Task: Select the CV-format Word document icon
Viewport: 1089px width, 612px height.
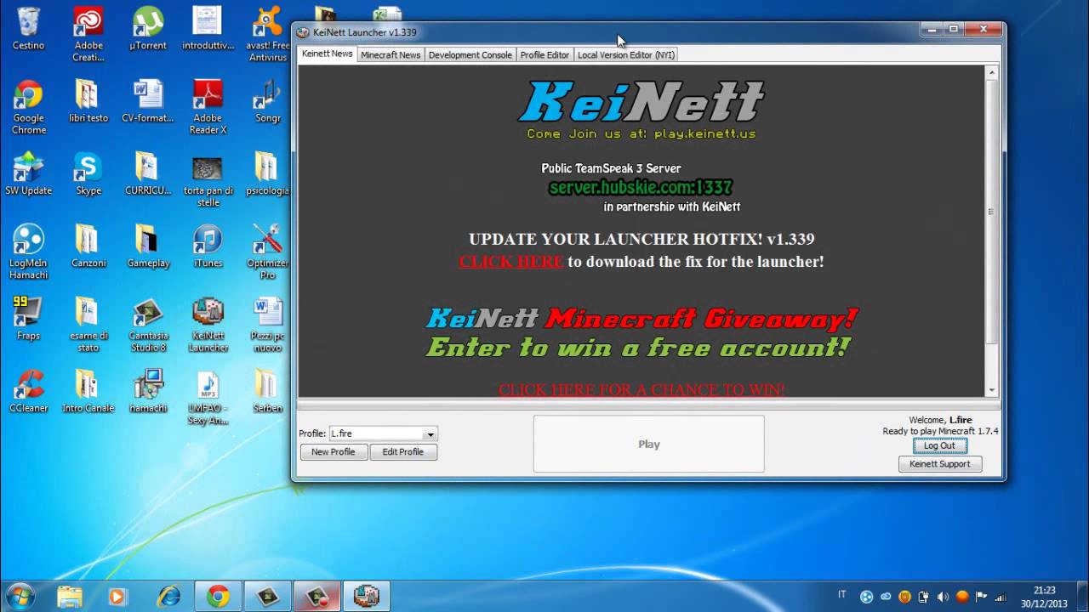Action: coord(148,101)
